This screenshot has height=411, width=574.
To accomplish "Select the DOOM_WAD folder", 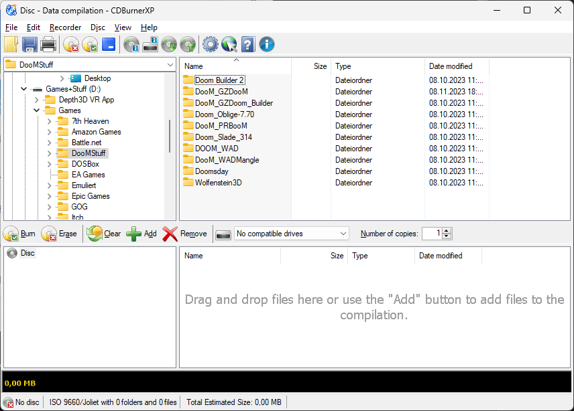I will (x=217, y=149).
